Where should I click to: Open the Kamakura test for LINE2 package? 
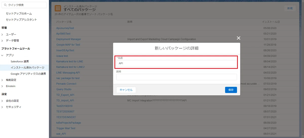tap(70, 67)
